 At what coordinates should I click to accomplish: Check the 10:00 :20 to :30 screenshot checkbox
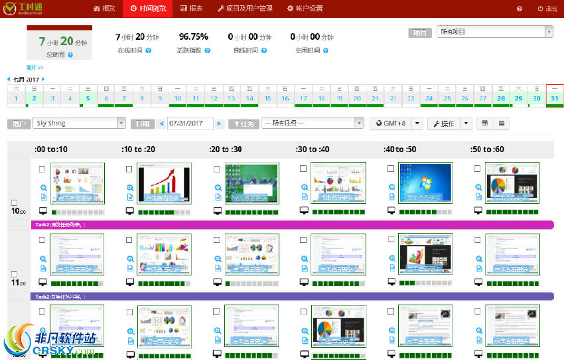point(216,169)
